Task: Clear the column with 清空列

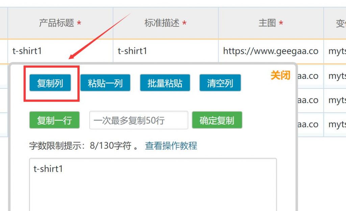Action: coord(220,83)
